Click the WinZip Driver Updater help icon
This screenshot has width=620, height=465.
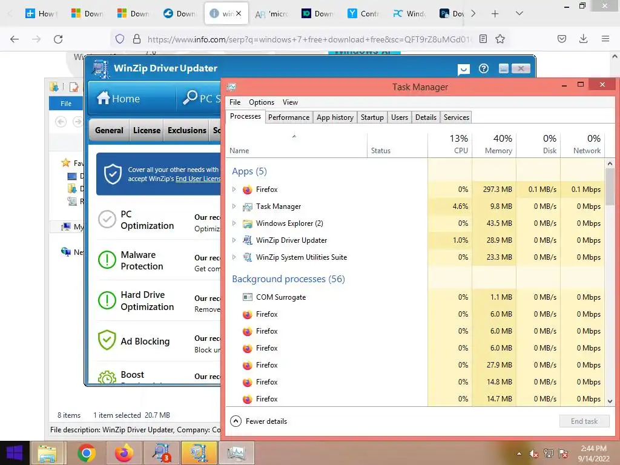[x=483, y=68]
